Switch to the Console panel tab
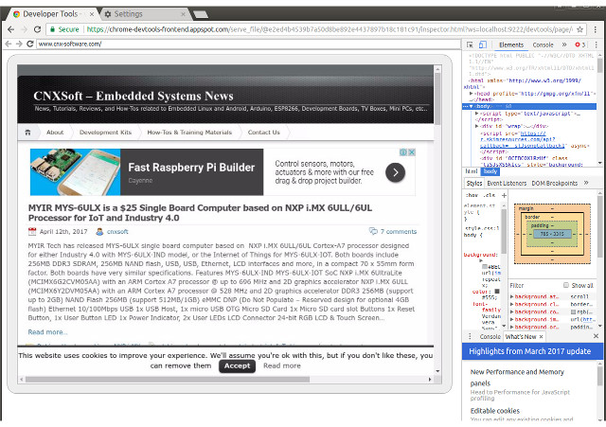Image resolution: width=606 pixels, height=427 pixels. pyautogui.click(x=543, y=44)
